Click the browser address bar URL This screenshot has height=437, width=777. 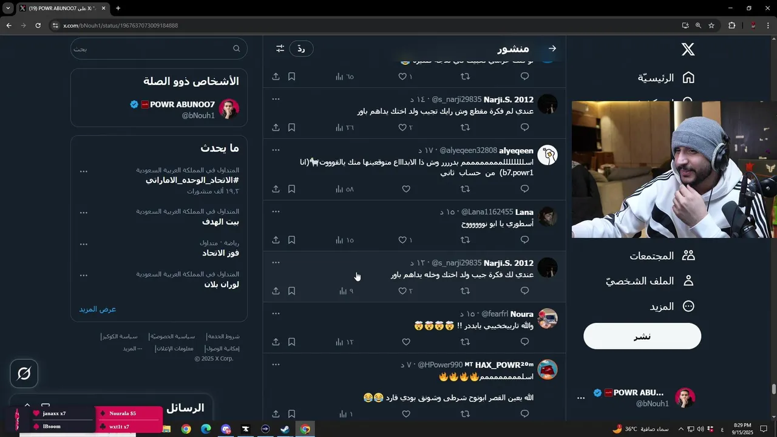[x=121, y=25]
